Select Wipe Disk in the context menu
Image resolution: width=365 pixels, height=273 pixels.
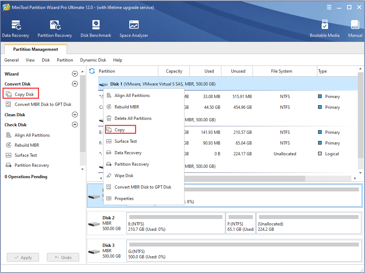[124, 176]
